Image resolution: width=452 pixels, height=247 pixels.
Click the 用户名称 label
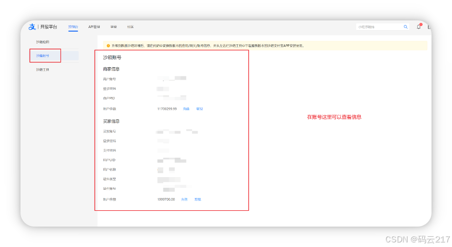pos(110,169)
